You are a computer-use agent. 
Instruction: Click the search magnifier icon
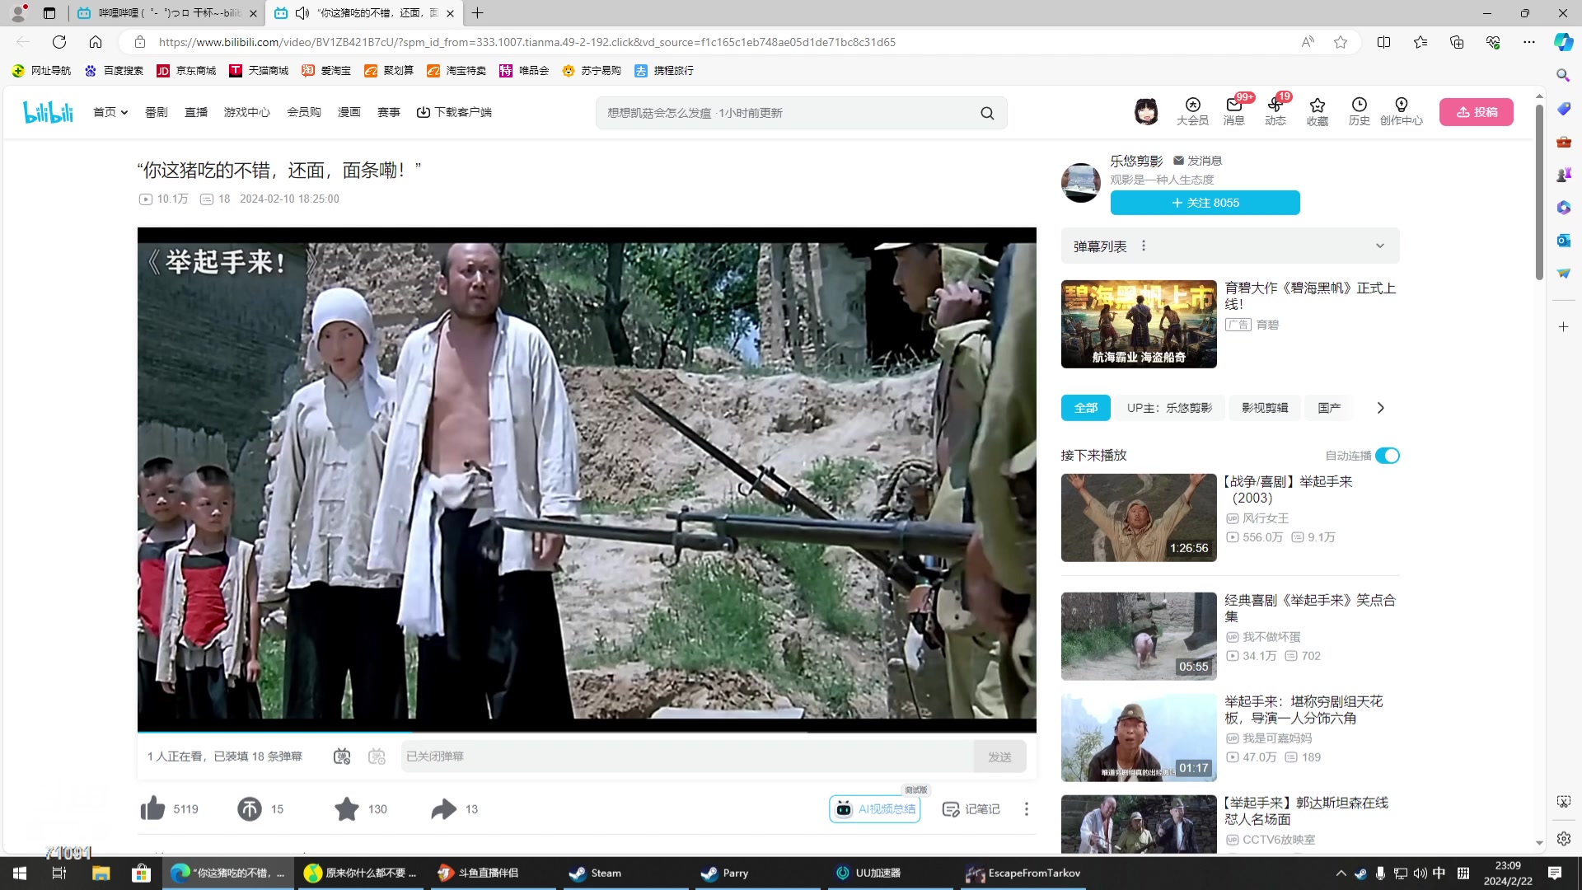click(987, 113)
